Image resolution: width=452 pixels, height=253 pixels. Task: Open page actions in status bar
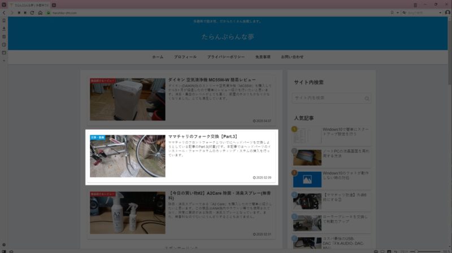[396, 251]
